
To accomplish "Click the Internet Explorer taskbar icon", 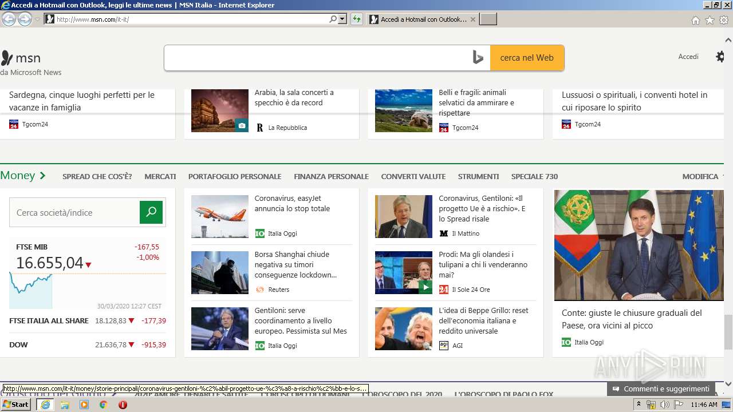I will coord(45,405).
